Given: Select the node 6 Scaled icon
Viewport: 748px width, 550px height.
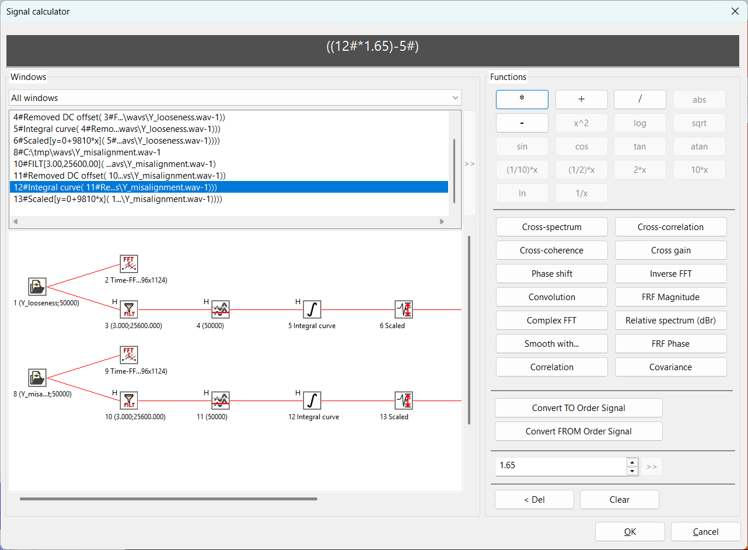Looking at the screenshot, I should coord(403,309).
